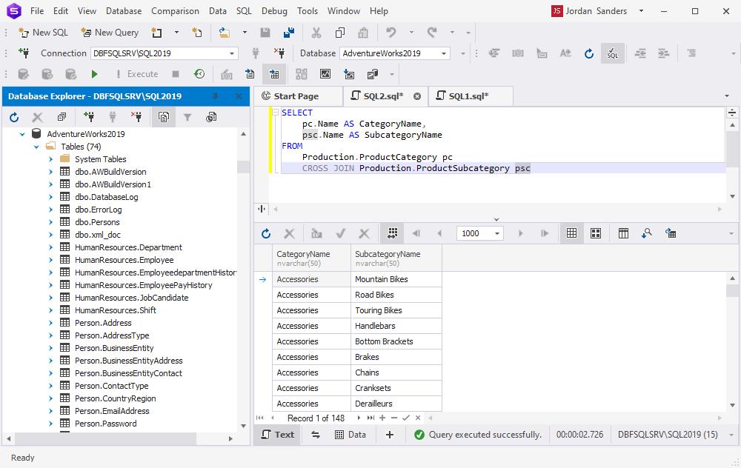Select the Person.Address table in tree
Image resolution: width=741 pixels, height=468 pixels.
click(103, 323)
